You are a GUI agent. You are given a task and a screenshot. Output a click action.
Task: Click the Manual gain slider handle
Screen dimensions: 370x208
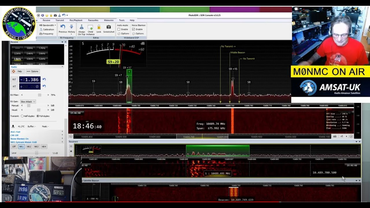pos(29,105)
